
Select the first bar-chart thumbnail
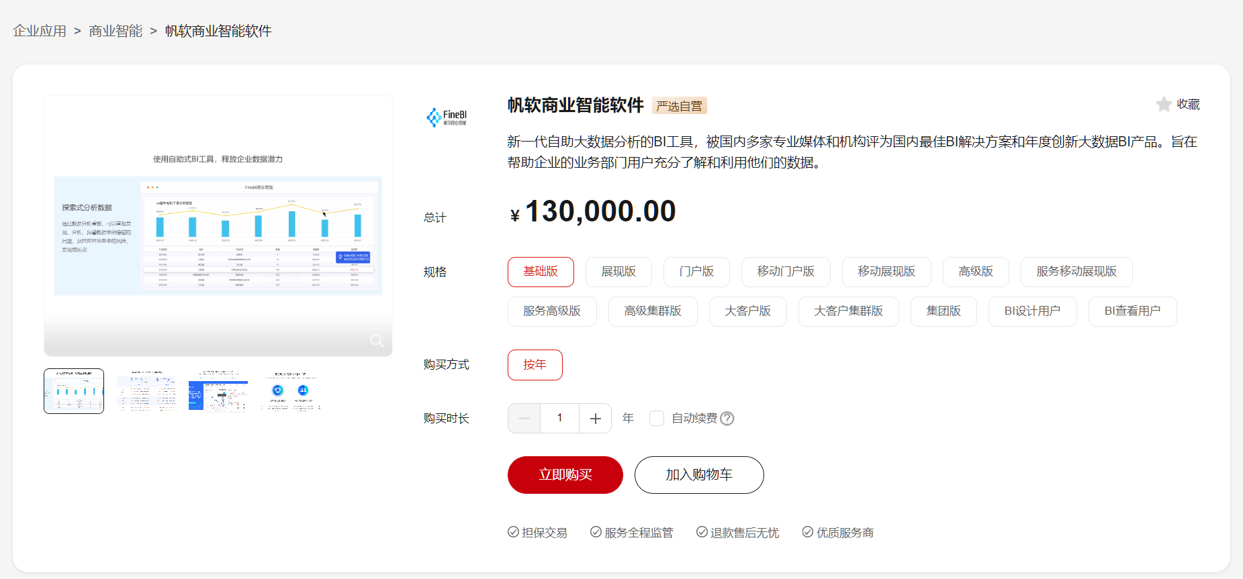coord(74,391)
